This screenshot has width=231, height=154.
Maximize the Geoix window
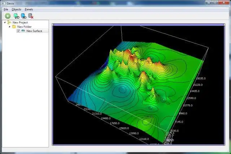pyautogui.click(x=215, y=3)
